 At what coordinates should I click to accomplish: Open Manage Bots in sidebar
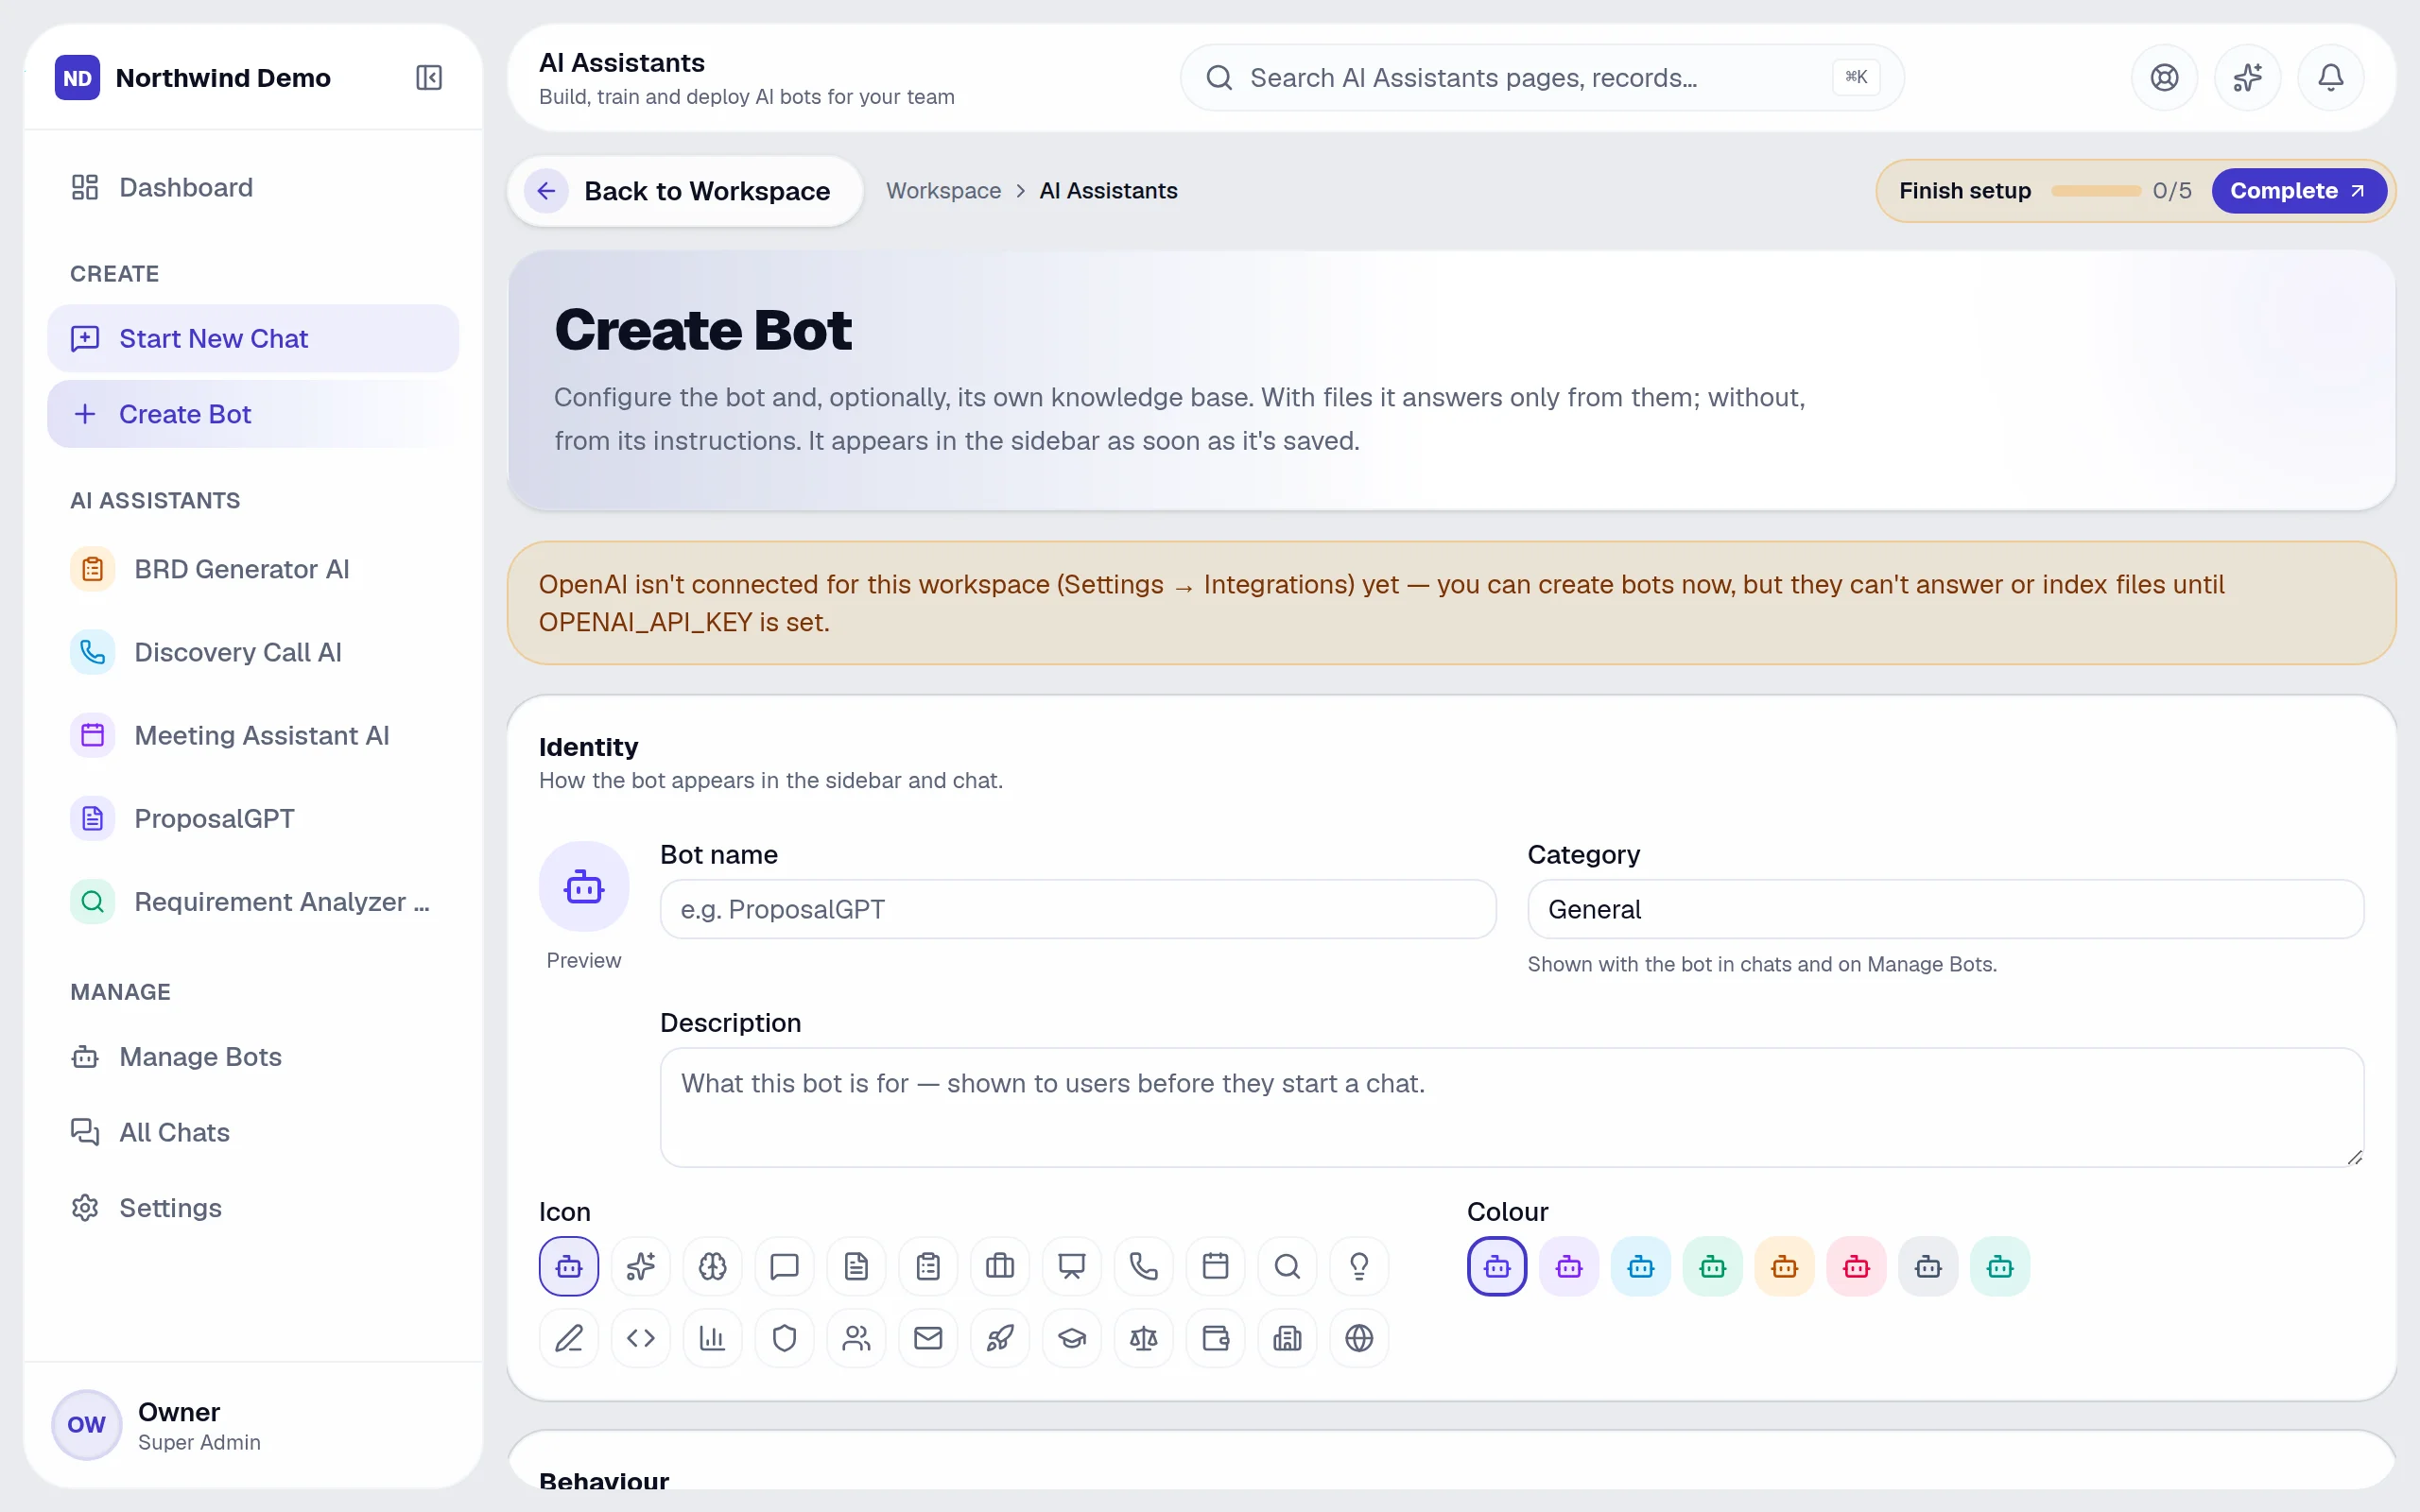253,1056
